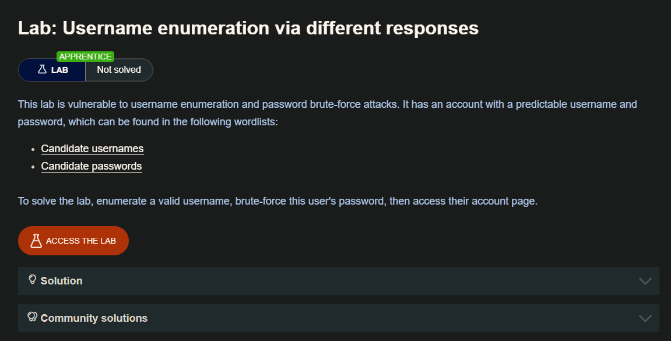Click the lightbulb icon beside Solution
This screenshot has width=671, height=341.
(33, 280)
